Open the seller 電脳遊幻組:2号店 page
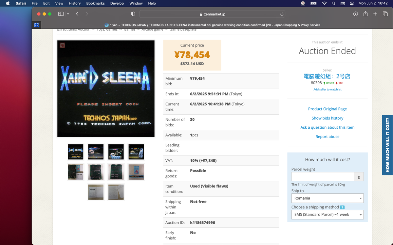This screenshot has height=245, width=393. click(x=327, y=76)
